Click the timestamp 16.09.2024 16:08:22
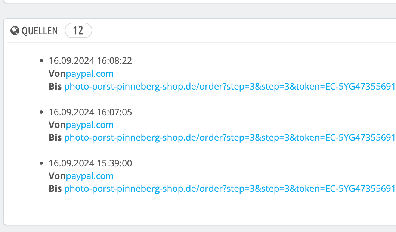The height and width of the screenshot is (232, 396). click(x=90, y=61)
